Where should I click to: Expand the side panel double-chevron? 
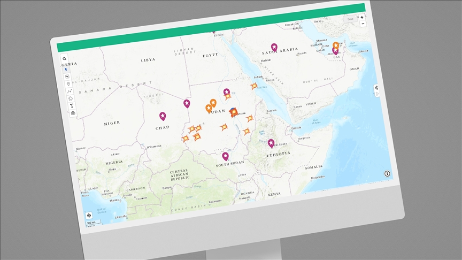376,88
